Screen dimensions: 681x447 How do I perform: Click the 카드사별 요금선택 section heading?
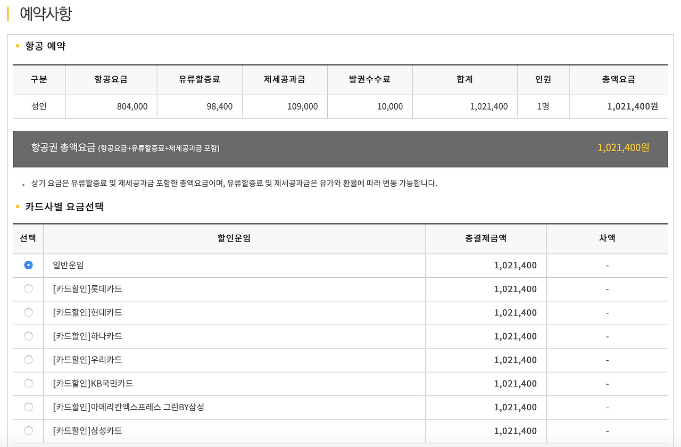point(64,207)
